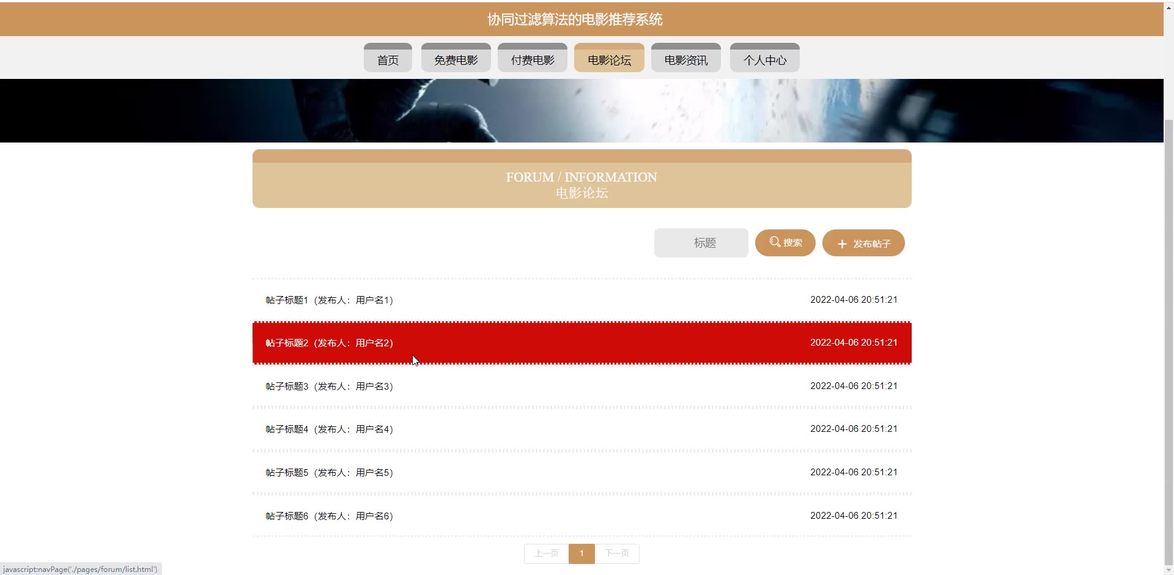Go to the 免费电影 tab
The width and height of the screenshot is (1174, 575).
coord(456,57)
